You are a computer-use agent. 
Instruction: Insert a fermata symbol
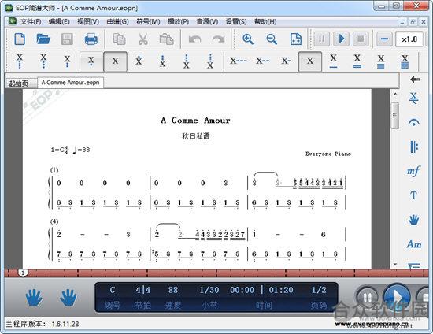pyautogui.click(x=413, y=122)
